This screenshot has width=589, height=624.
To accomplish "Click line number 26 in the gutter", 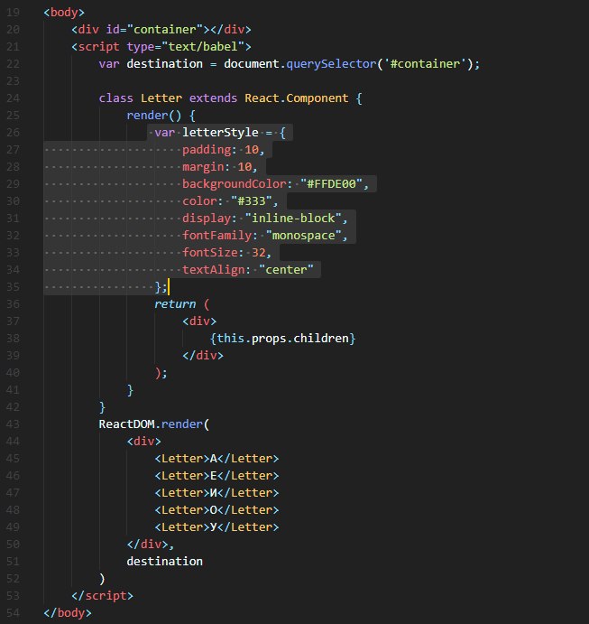I will click(x=14, y=133).
